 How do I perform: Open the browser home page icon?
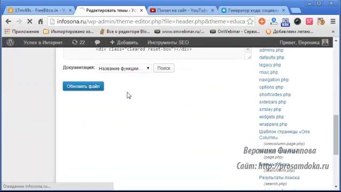(x=40, y=21)
